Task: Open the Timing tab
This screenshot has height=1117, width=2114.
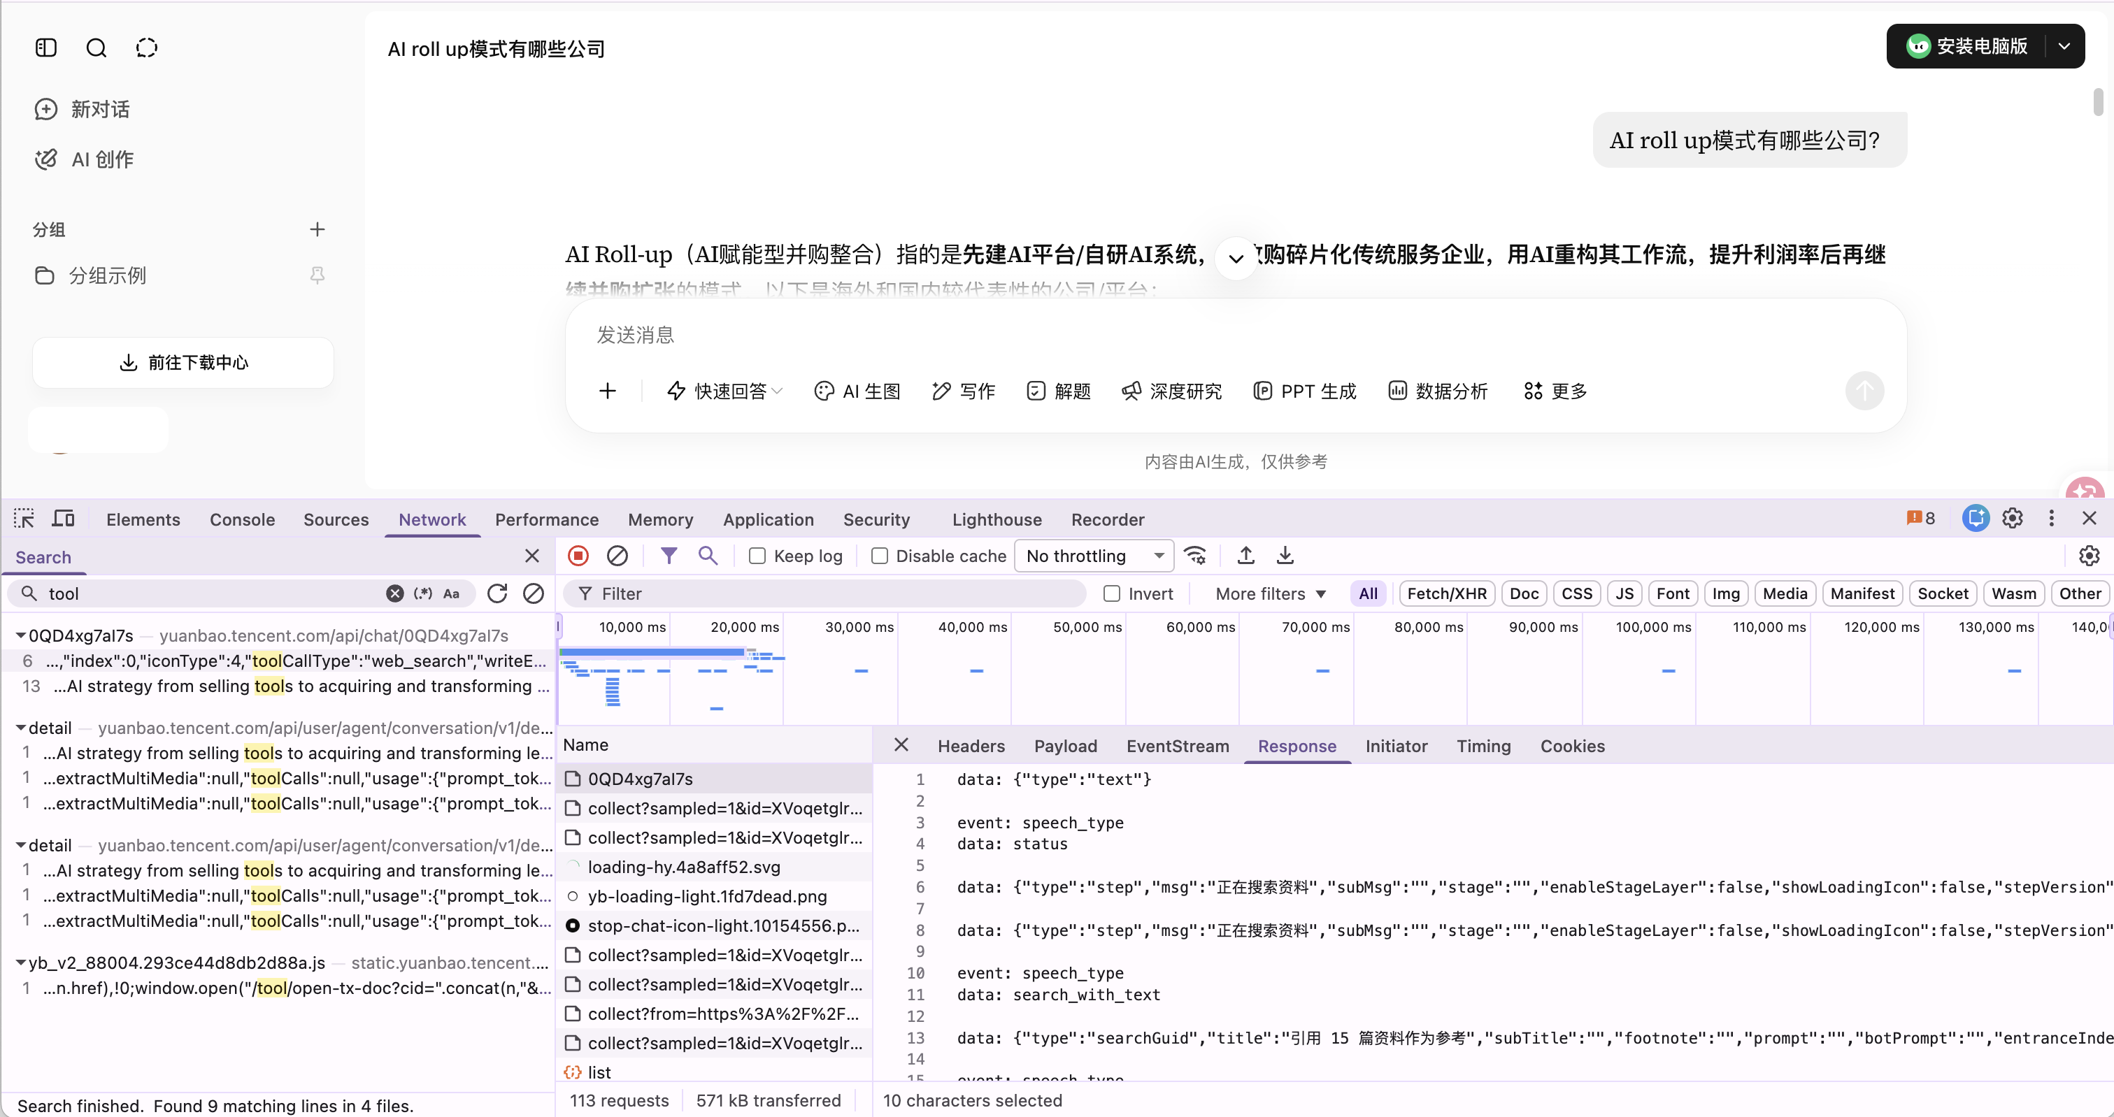Action: coord(1483,747)
